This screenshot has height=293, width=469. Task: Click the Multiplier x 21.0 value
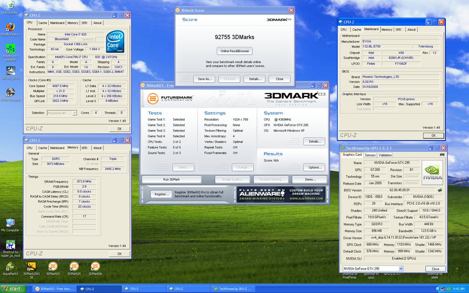click(60, 91)
